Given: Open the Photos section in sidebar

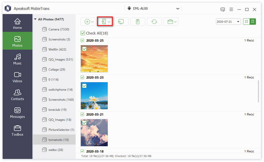Looking at the screenshot, I should pyautogui.click(x=17, y=41).
